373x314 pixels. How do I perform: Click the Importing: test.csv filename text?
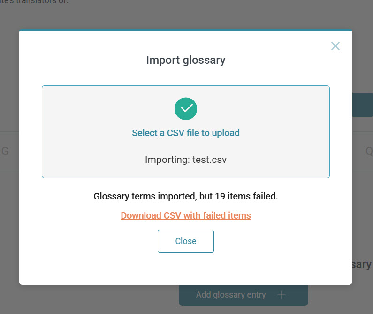pyautogui.click(x=186, y=159)
